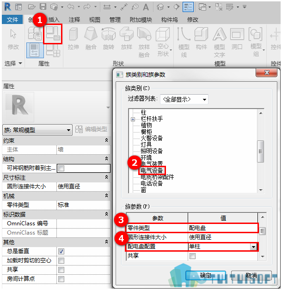Switch to the 视图 ribbon tab
Screen dimensions: 282x290
pyautogui.click(x=95, y=19)
